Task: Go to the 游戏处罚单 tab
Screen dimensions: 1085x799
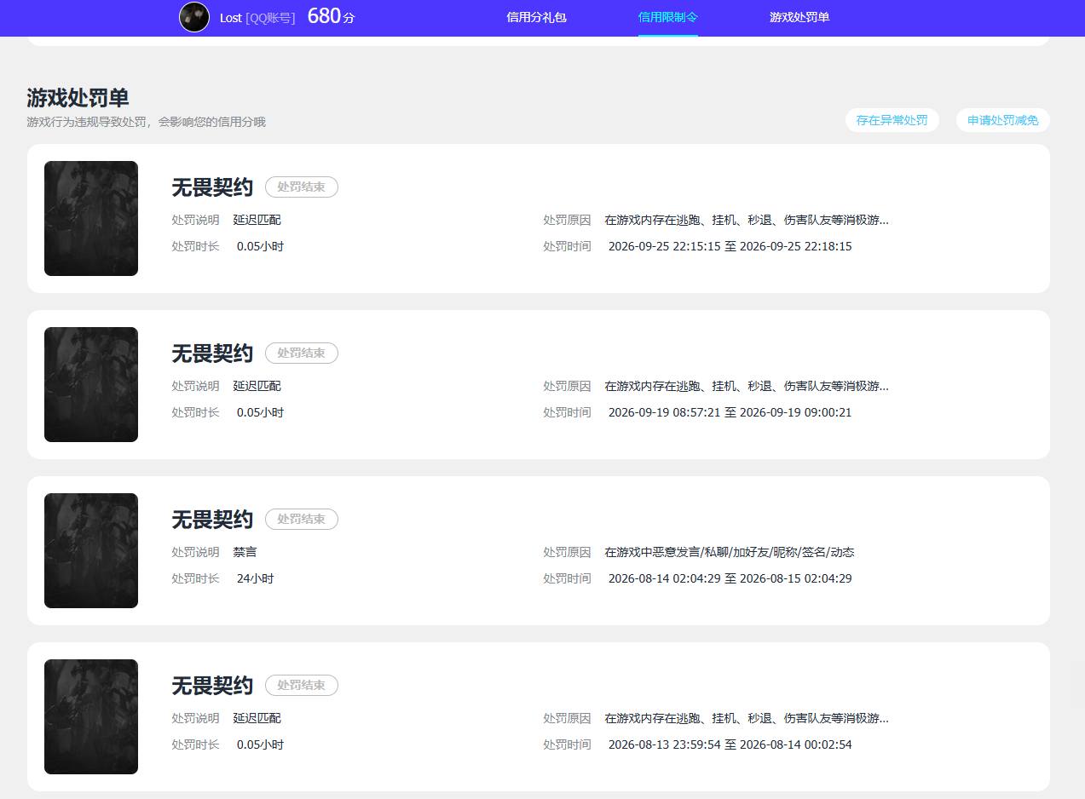Action: click(x=799, y=17)
